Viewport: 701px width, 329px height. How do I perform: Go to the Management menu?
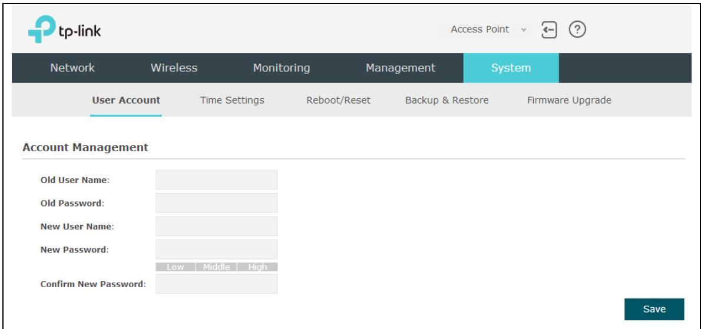401,68
